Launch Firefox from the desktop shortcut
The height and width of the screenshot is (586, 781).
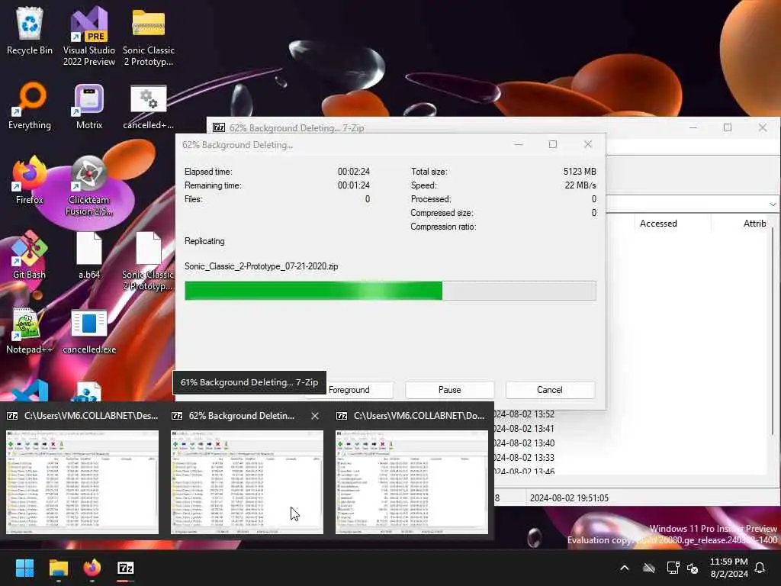pos(30,180)
